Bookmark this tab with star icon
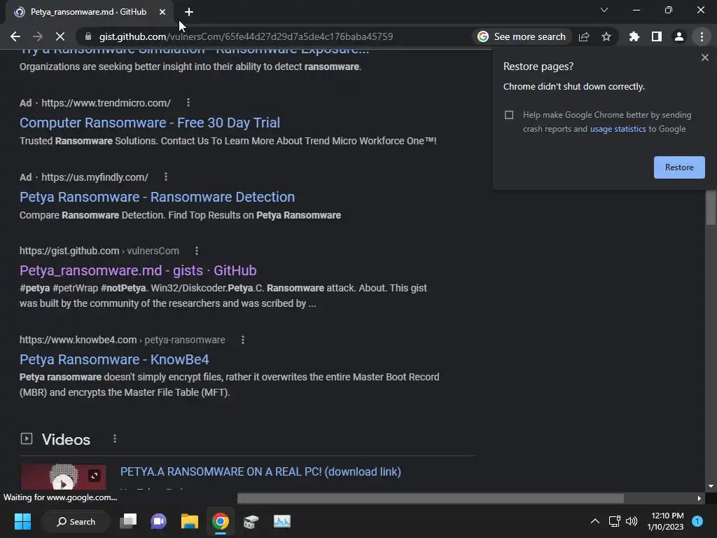The height and width of the screenshot is (538, 717). pyautogui.click(x=606, y=36)
